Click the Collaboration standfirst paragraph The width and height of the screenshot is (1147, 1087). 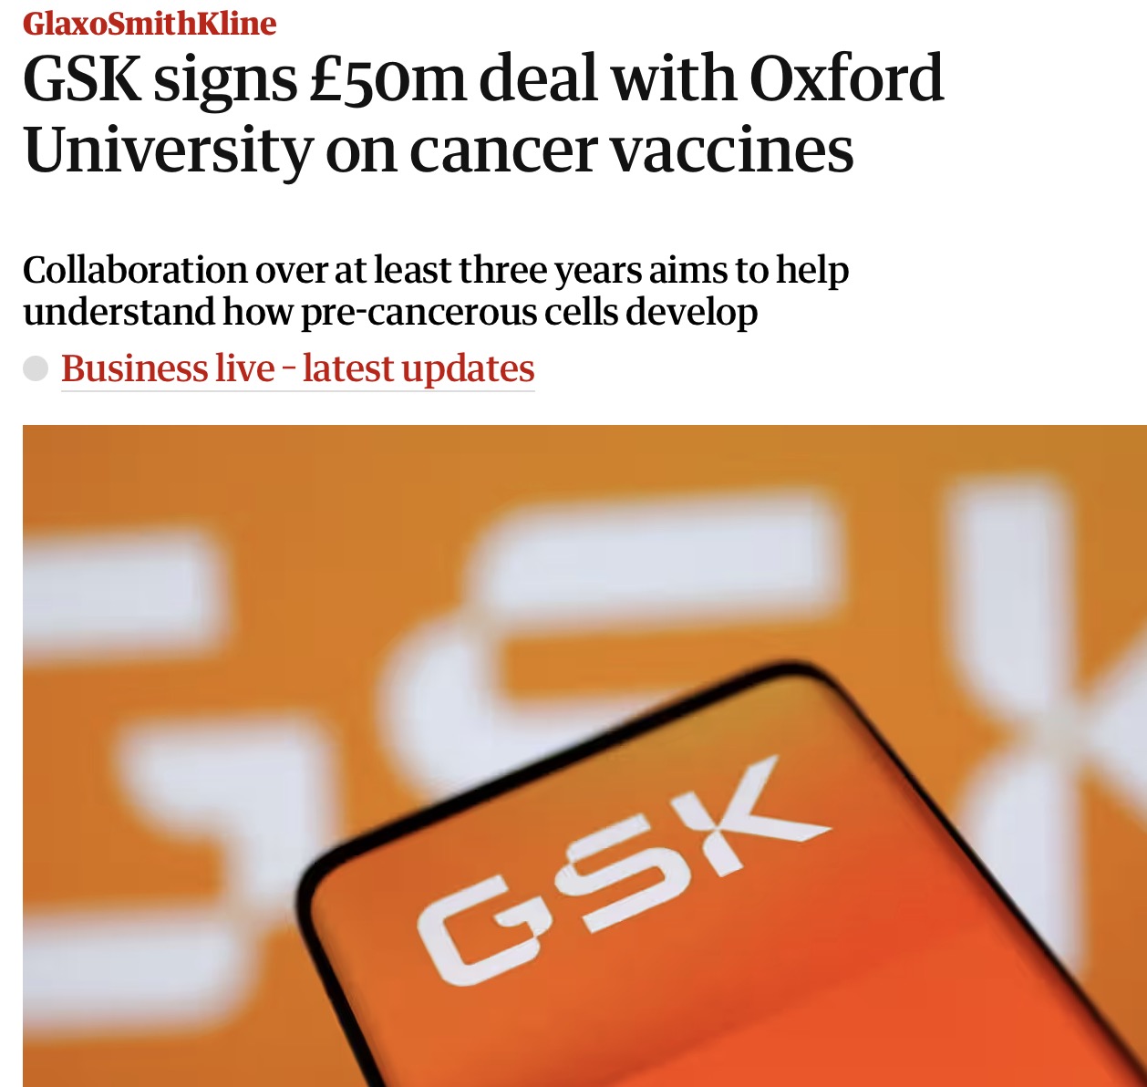[436, 290]
